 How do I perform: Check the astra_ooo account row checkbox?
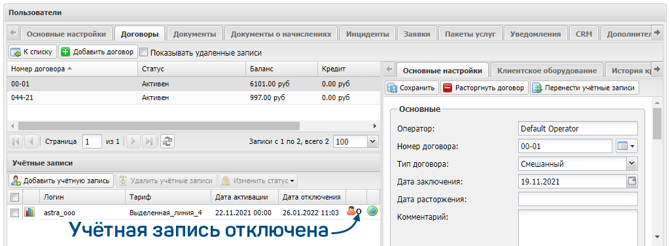click(x=14, y=212)
